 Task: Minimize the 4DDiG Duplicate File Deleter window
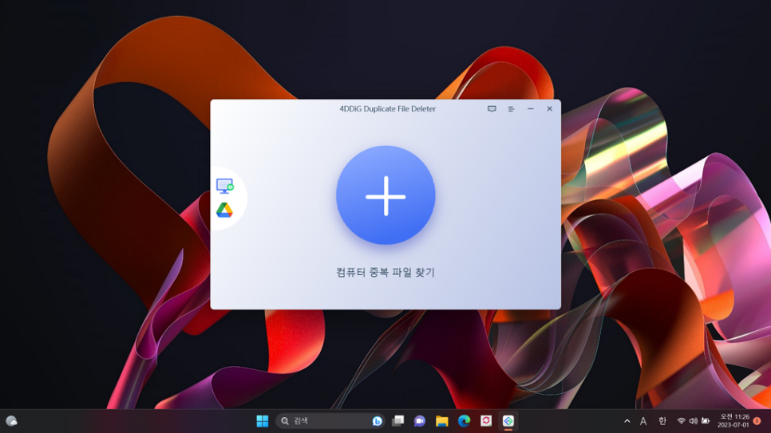click(531, 108)
